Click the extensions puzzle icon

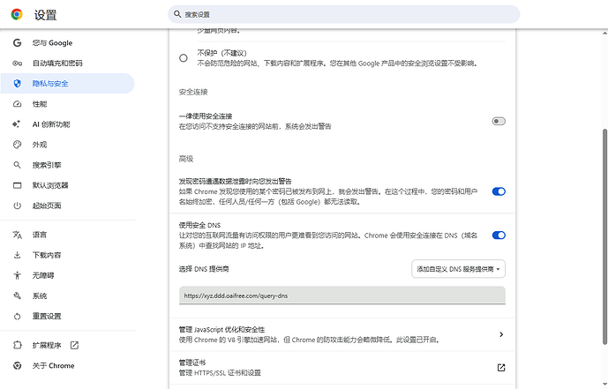17,345
